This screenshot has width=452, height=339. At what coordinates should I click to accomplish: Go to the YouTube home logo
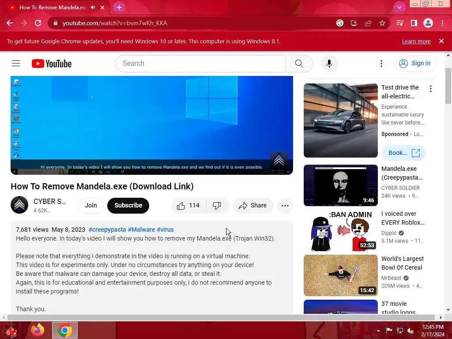tap(52, 64)
